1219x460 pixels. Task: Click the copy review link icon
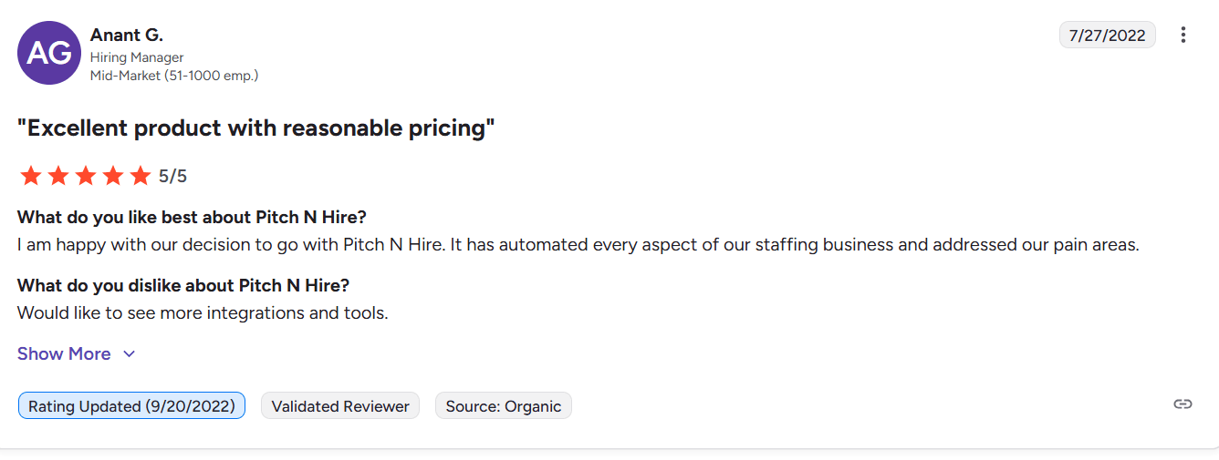(x=1183, y=404)
